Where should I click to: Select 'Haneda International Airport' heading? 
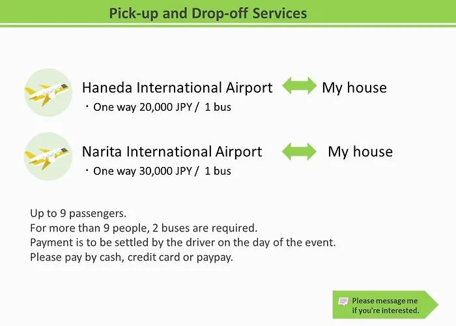point(177,87)
